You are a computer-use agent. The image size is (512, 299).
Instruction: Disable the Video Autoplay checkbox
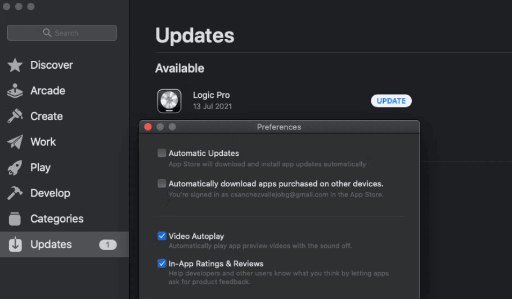[161, 236]
